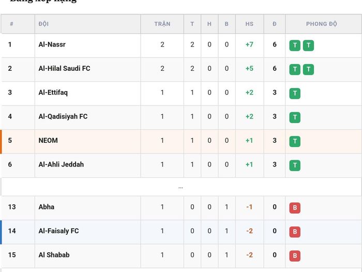Viewport: 362px width, 272px height.
Task: Open the Al-Nassr team link
Action: click(52, 44)
